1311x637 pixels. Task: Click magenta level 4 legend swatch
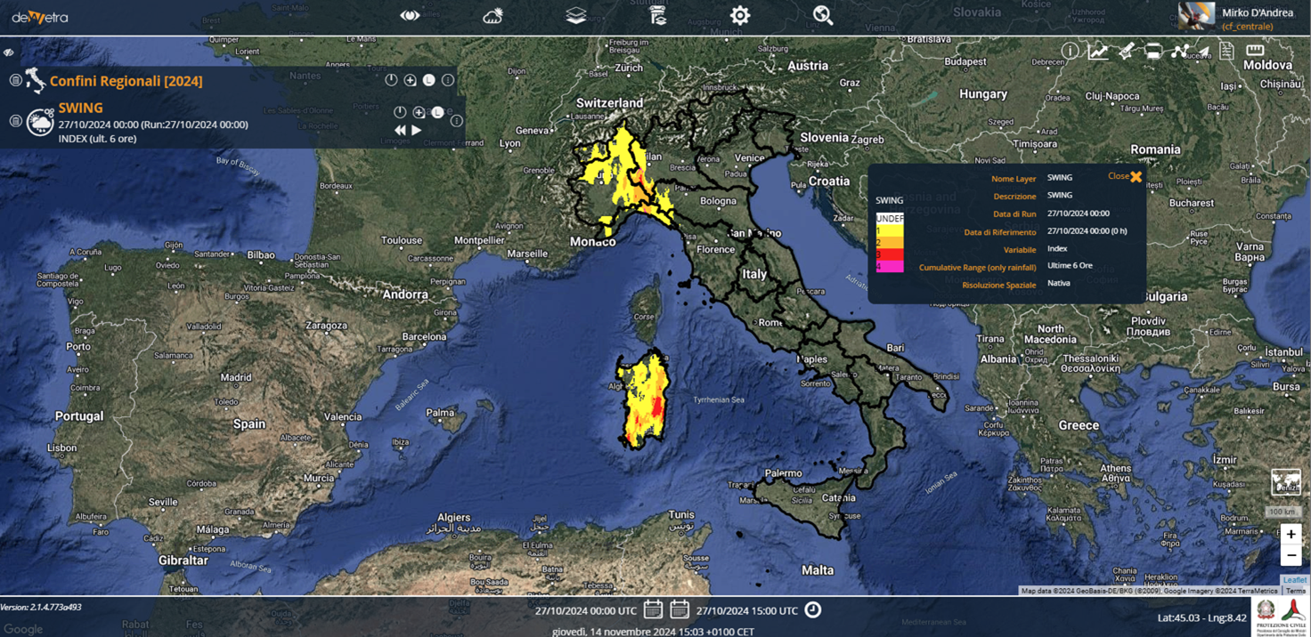coord(890,266)
